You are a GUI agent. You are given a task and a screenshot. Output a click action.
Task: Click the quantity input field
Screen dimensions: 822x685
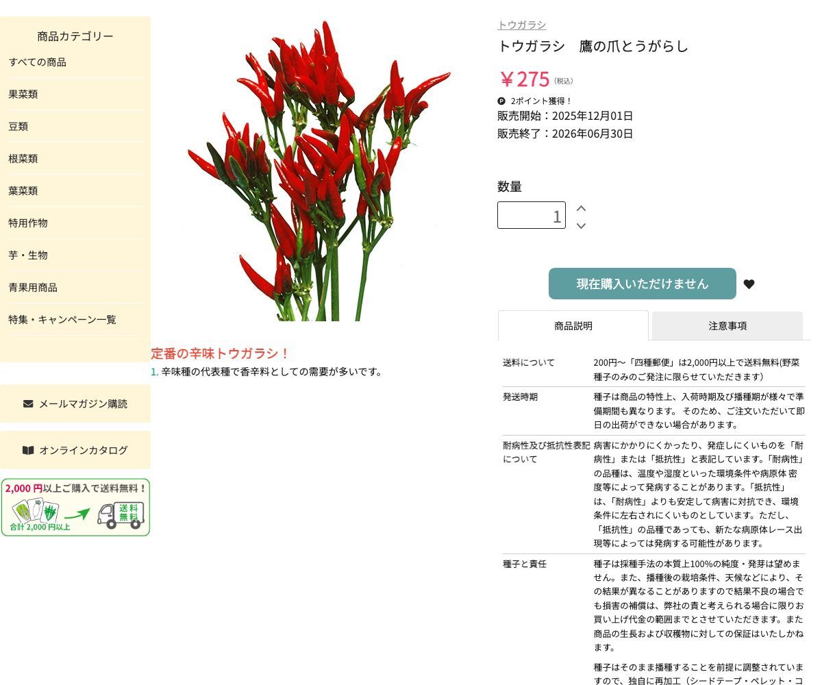click(x=531, y=215)
